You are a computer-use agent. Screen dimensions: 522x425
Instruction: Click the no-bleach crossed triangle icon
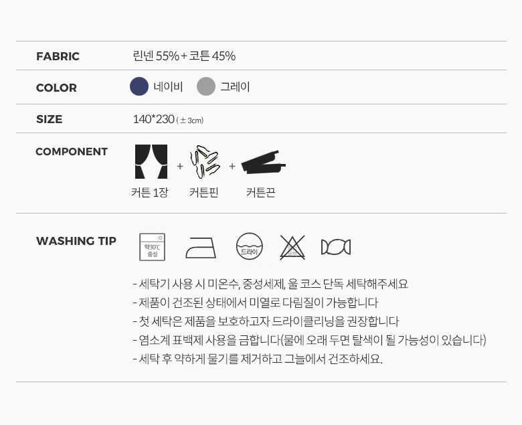coord(292,247)
